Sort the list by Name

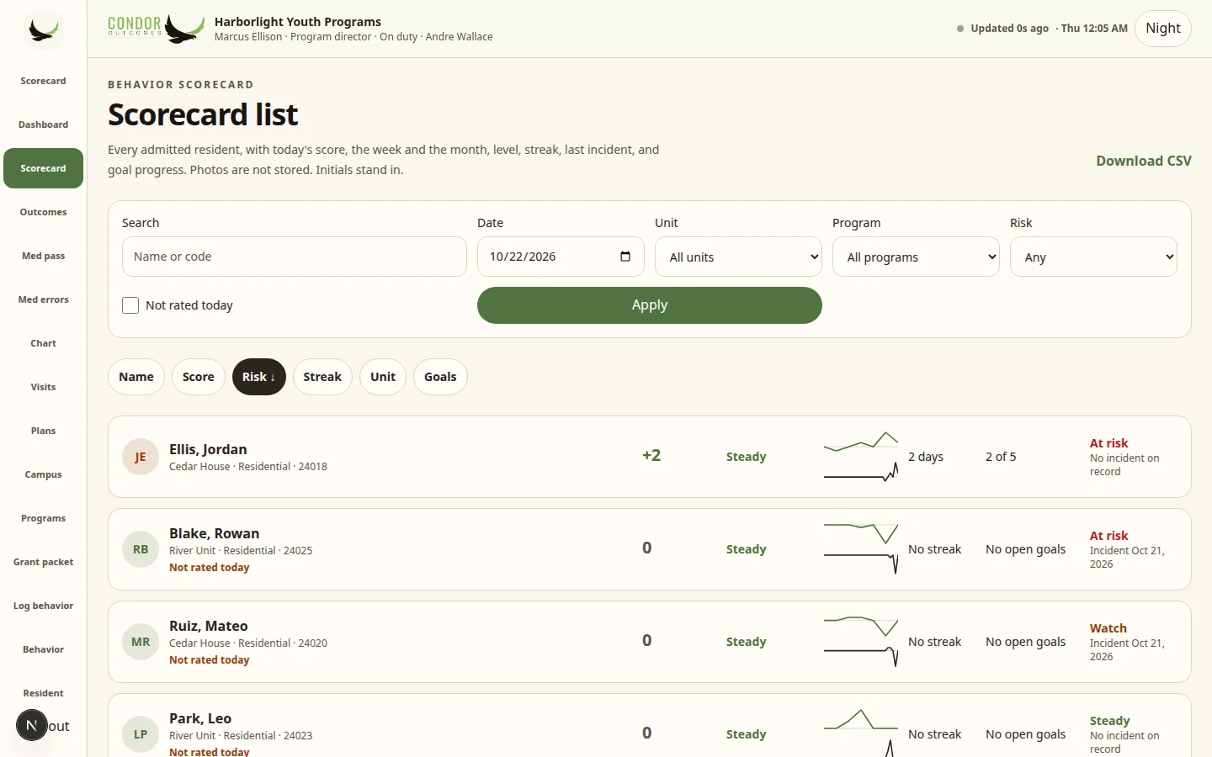136,377
